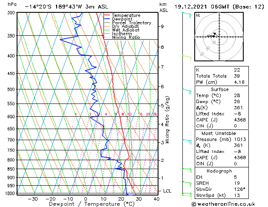Click the '0' temperature axis label

(86, 199)
